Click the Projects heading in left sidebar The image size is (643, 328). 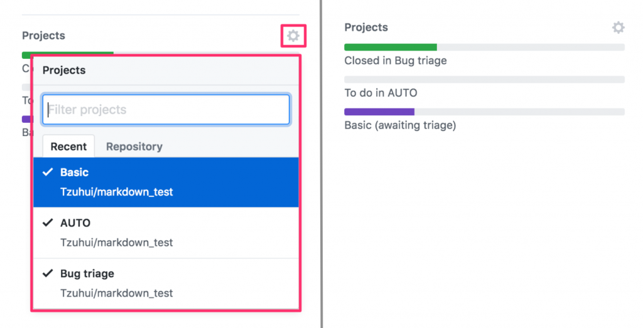(x=43, y=36)
